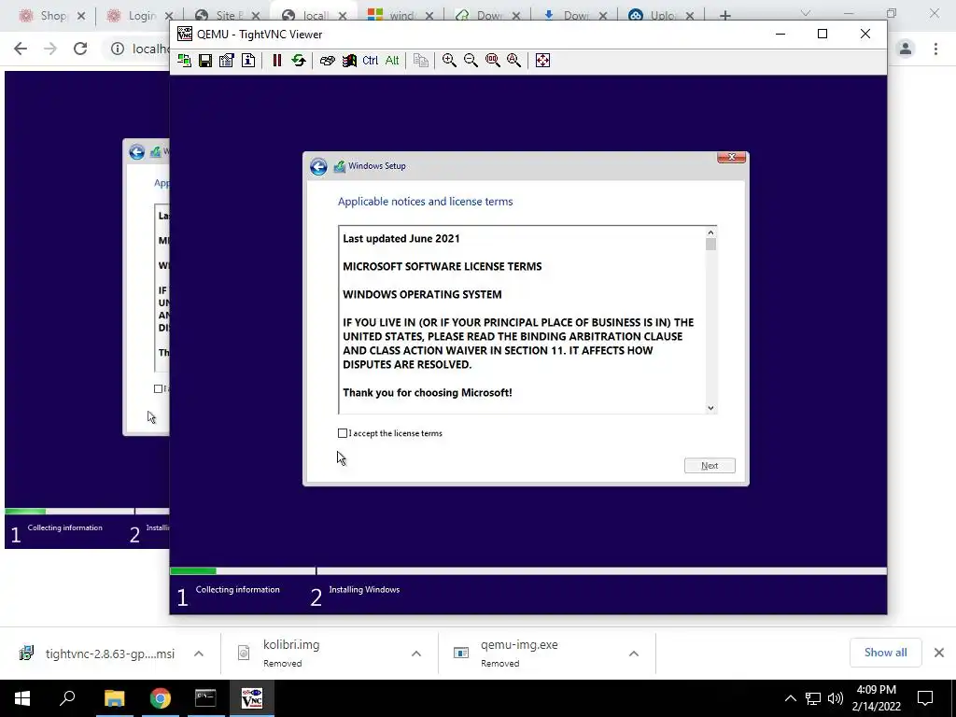The image size is (956, 717).
Task: Click the license text scroll-down arrow
Action: coord(710,408)
